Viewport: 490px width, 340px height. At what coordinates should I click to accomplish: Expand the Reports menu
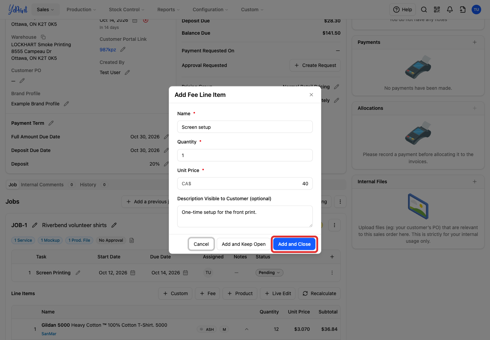click(168, 10)
